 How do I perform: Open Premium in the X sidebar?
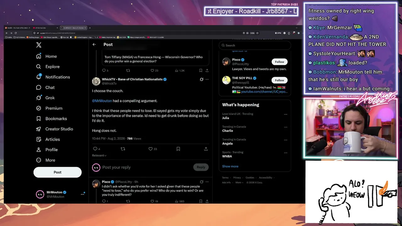pyautogui.click(x=49, y=108)
